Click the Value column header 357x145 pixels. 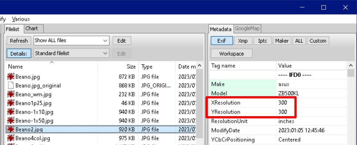(311, 66)
